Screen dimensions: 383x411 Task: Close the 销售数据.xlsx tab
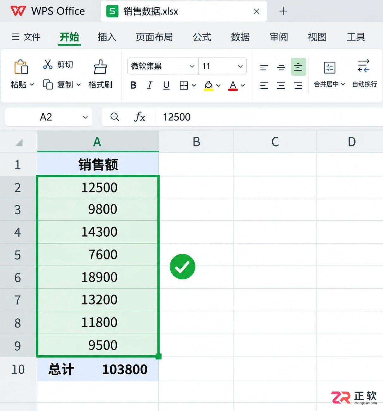point(256,11)
